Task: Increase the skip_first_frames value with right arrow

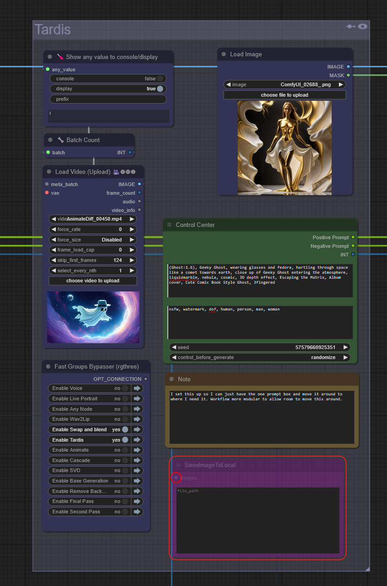Action: click(x=132, y=261)
